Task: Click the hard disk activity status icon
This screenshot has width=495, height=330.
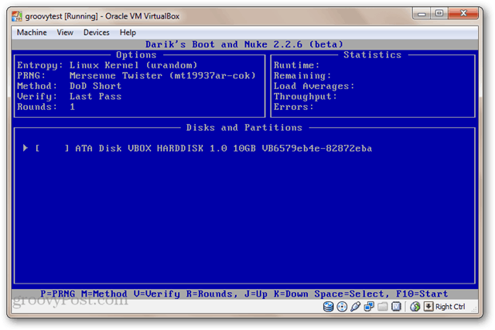Action: click(328, 306)
